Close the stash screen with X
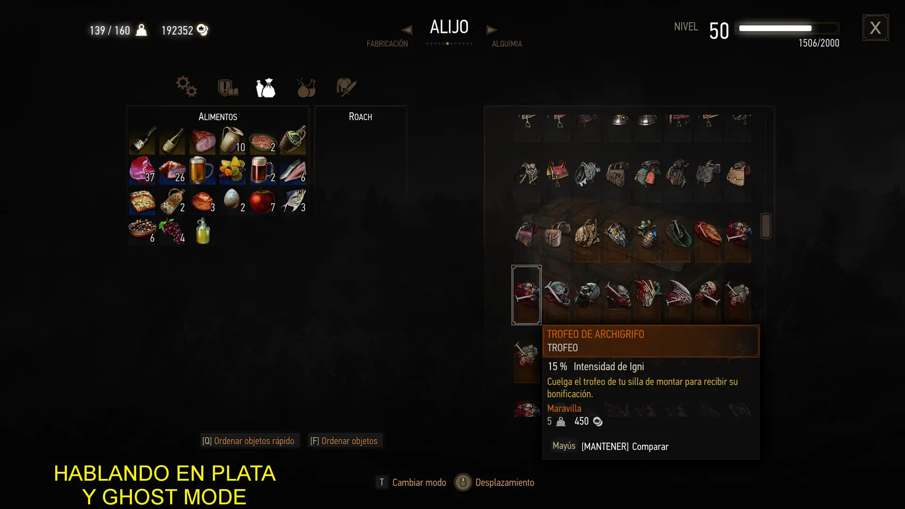905x509 pixels. (x=875, y=28)
